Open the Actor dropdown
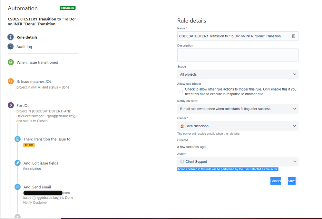322x219 pixels. [238, 162]
